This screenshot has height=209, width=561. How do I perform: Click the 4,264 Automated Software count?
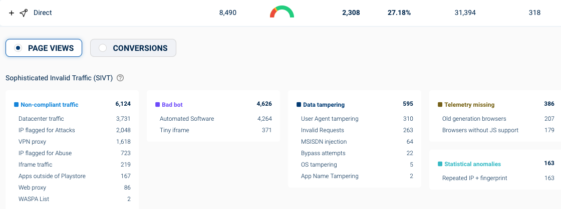[x=265, y=119]
